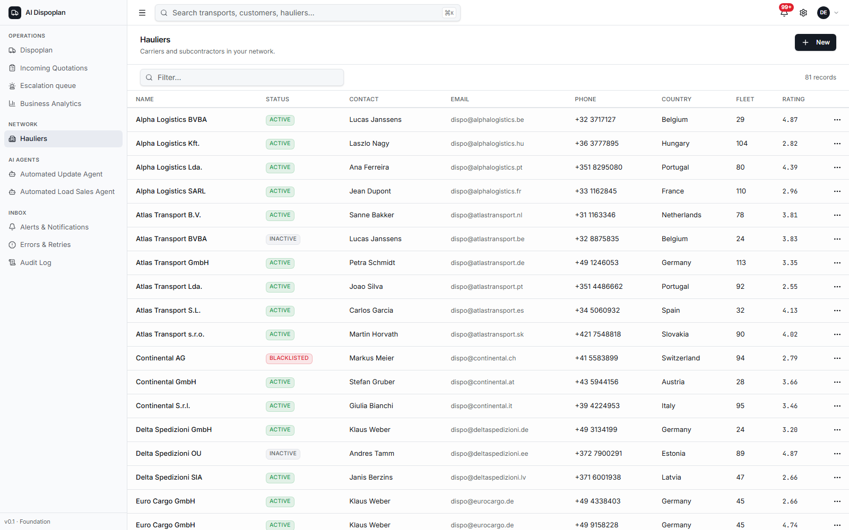Open row actions for Continental AG
Image resolution: width=849 pixels, height=530 pixels.
point(837,358)
